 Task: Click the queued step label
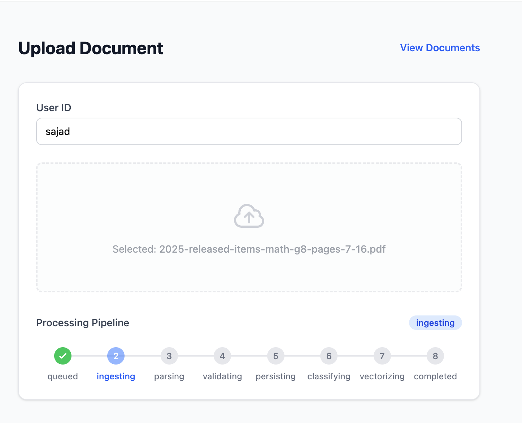(x=63, y=376)
